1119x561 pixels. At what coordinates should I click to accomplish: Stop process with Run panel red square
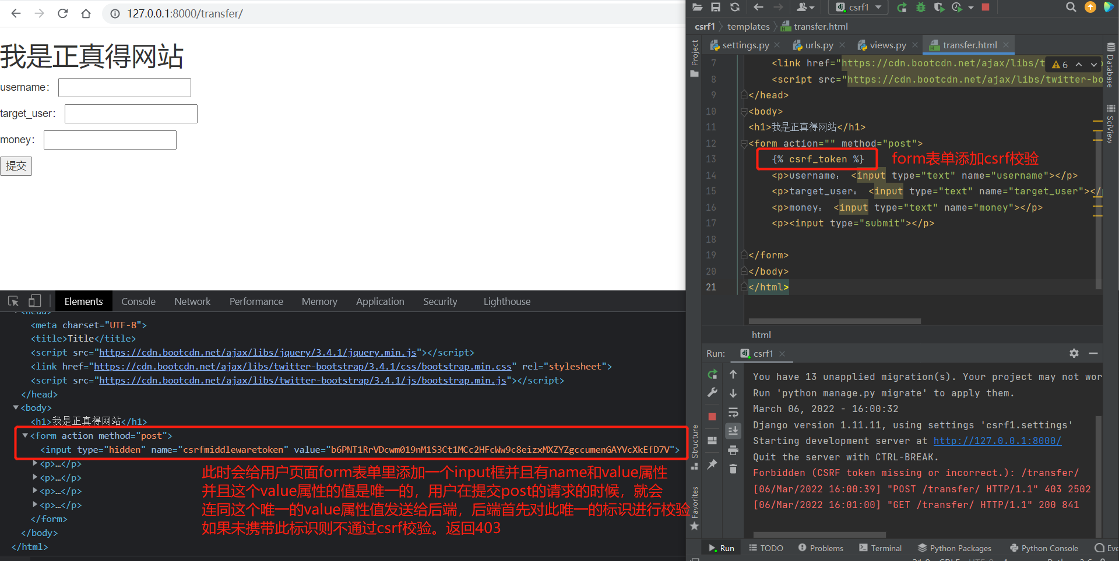click(x=712, y=417)
